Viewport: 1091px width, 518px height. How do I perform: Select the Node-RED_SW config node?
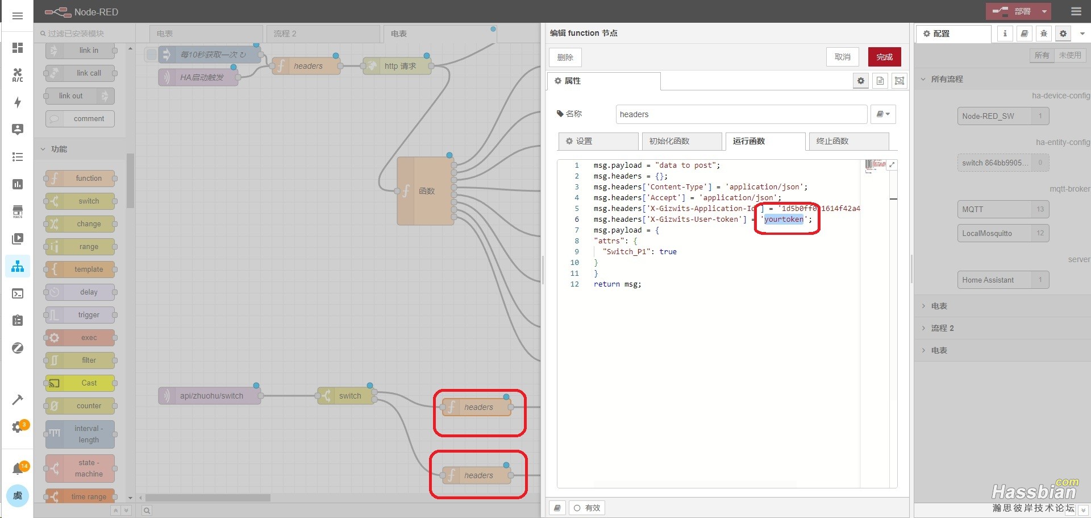coord(1003,116)
